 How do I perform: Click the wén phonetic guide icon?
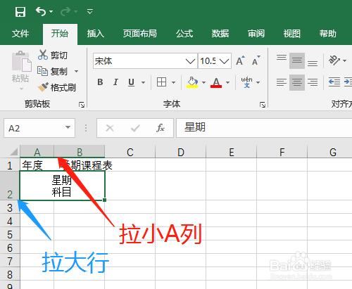point(246,82)
